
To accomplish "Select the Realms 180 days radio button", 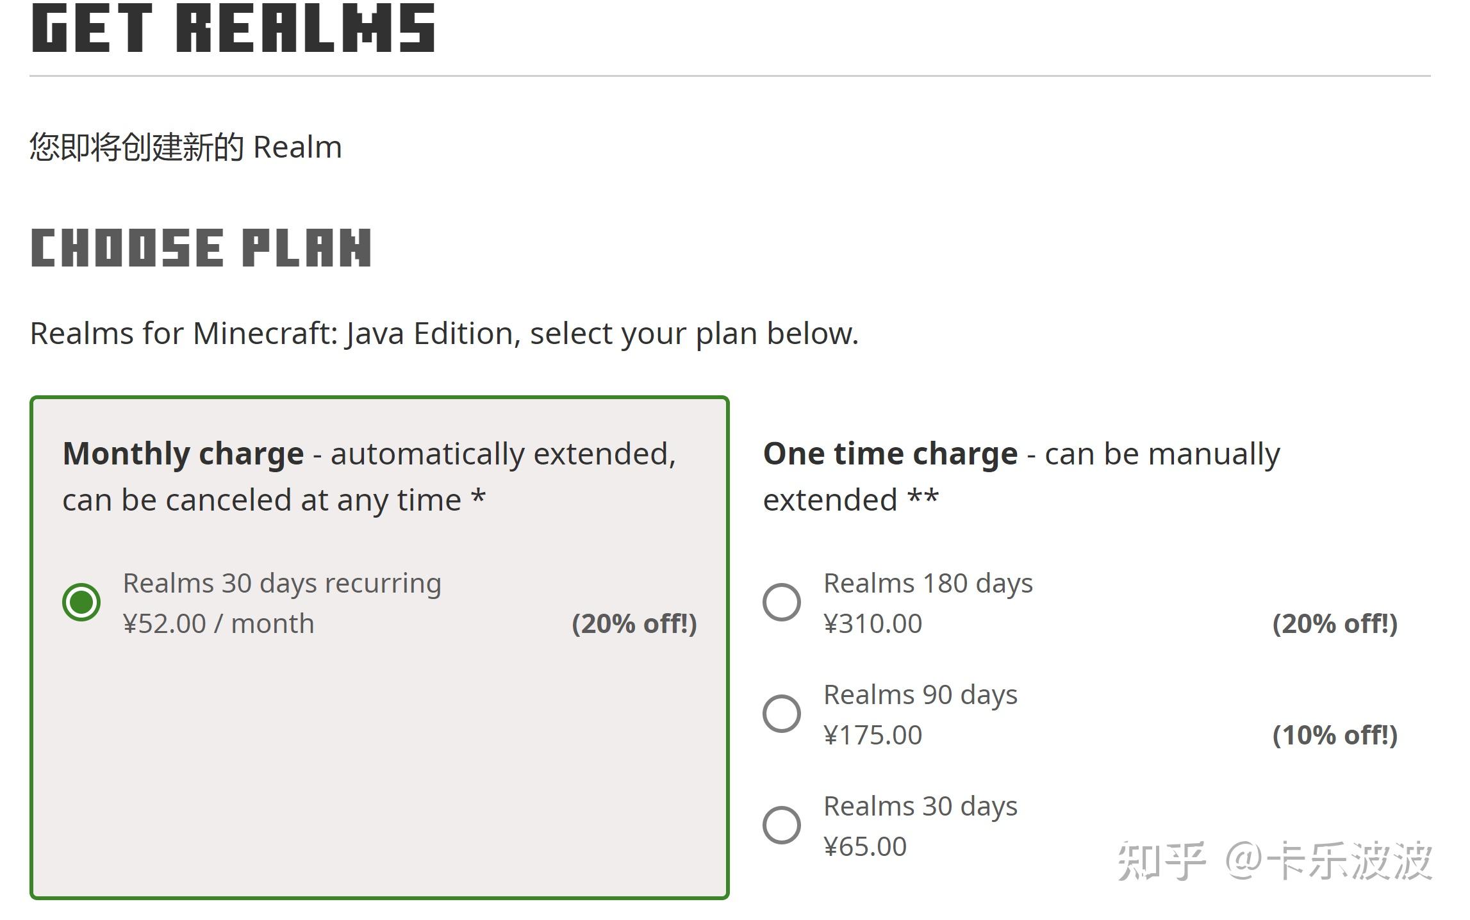I will point(781,602).
